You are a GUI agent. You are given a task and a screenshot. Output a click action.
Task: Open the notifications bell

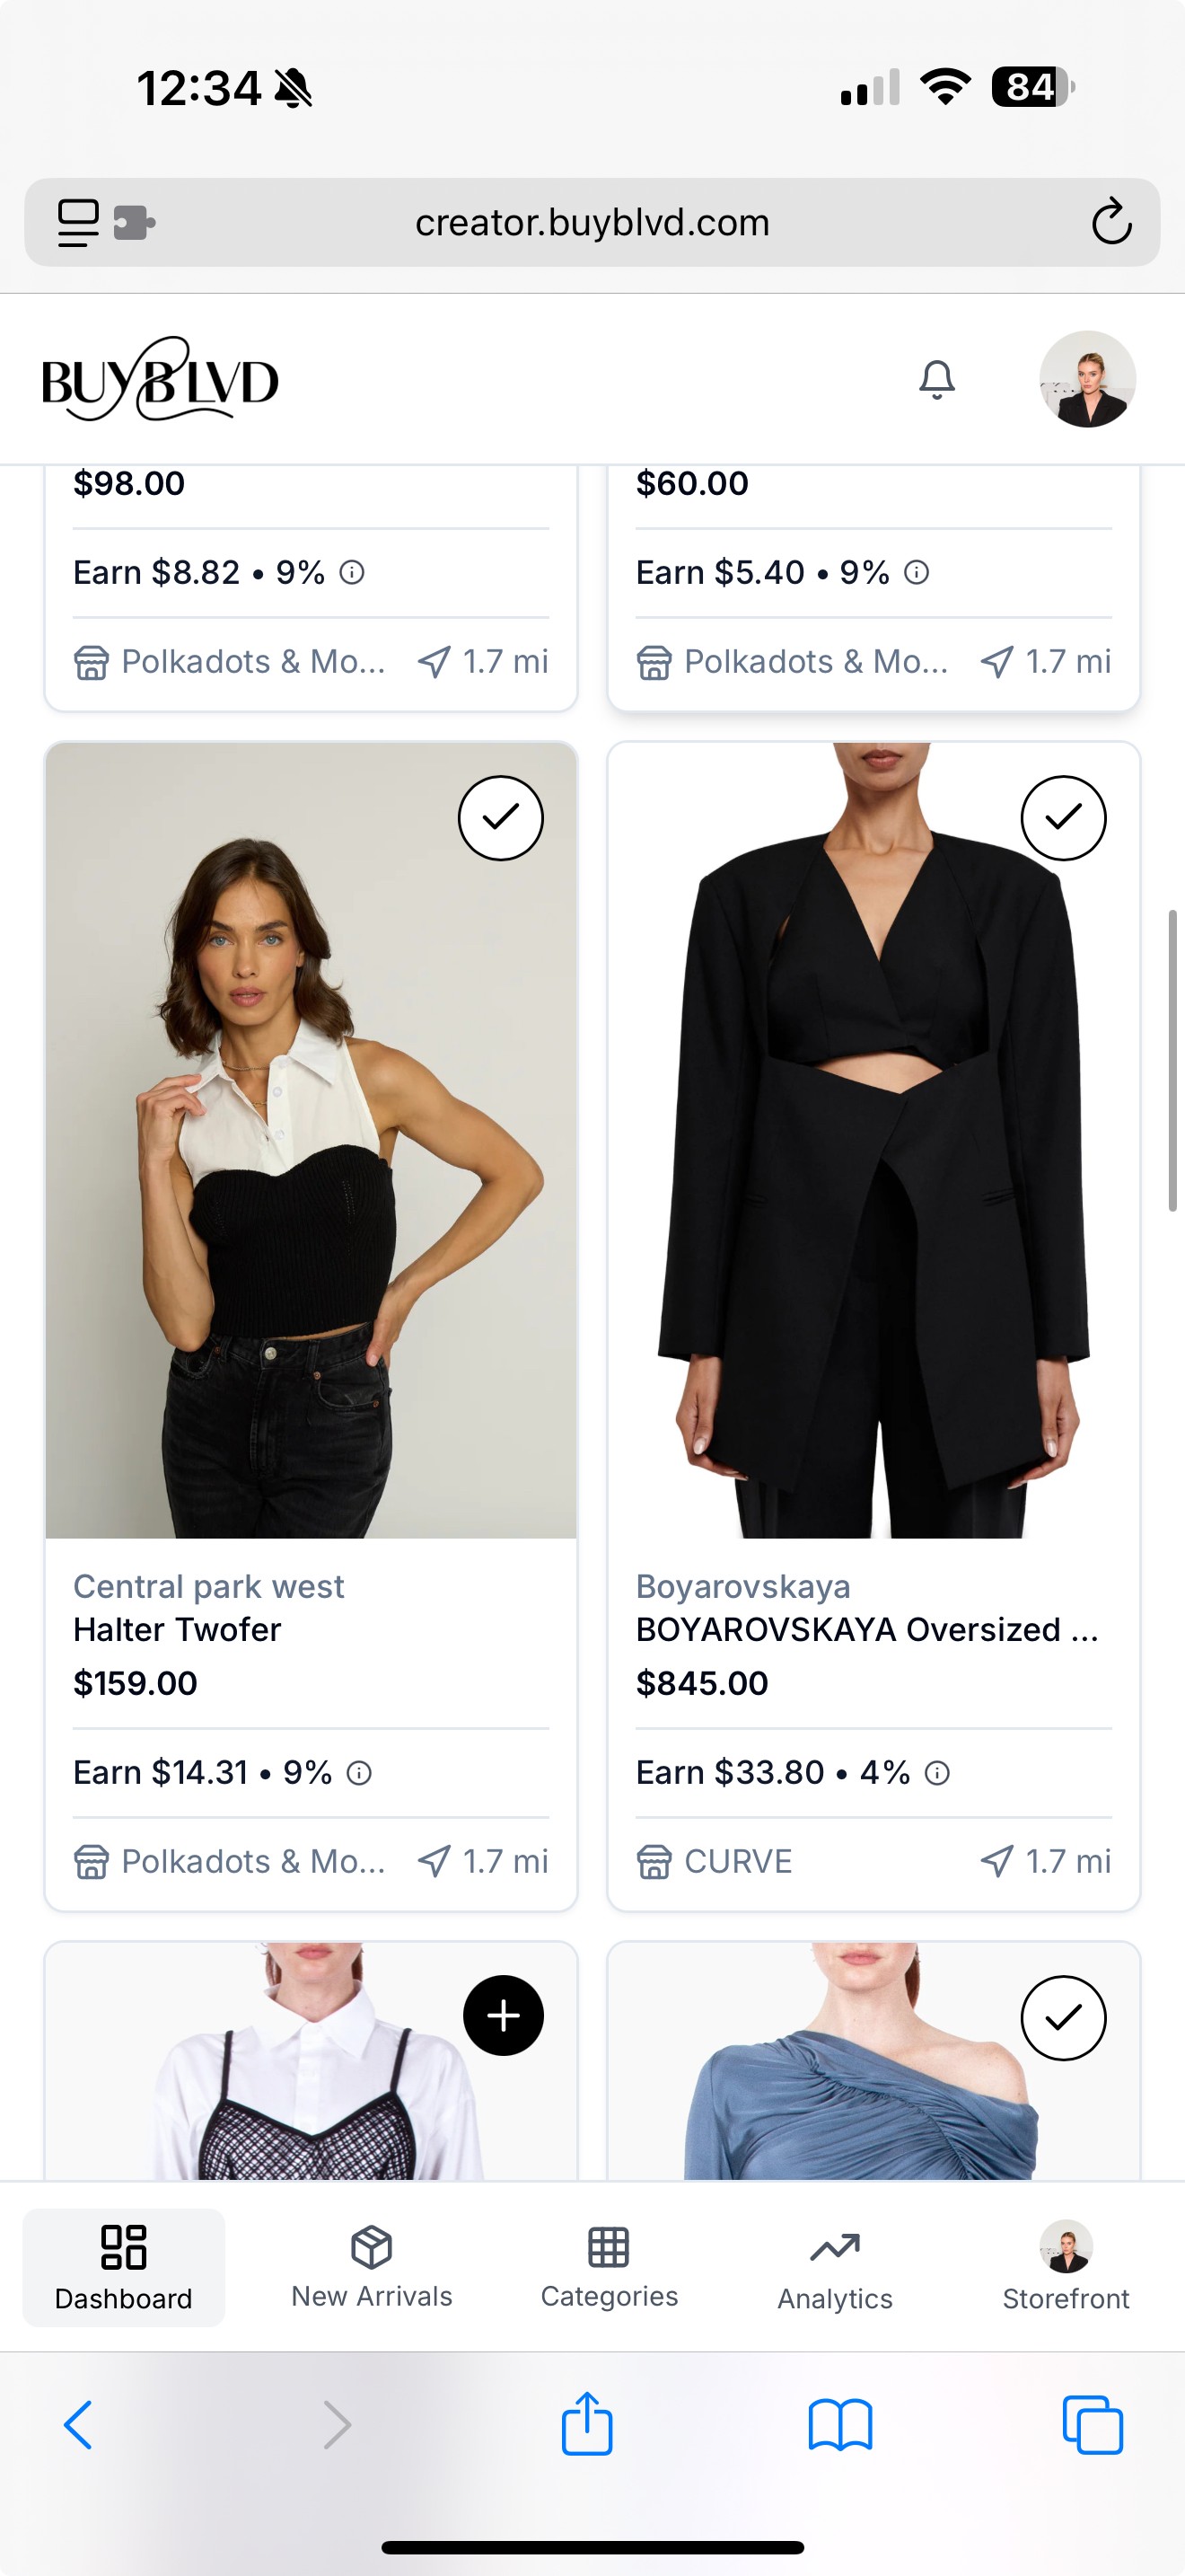(x=936, y=380)
